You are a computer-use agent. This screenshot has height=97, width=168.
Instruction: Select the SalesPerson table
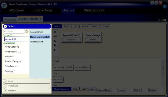click(11, 66)
